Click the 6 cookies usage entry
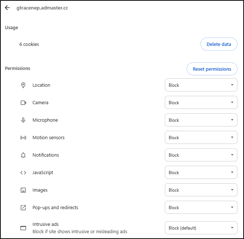244x239 pixels. click(x=29, y=44)
